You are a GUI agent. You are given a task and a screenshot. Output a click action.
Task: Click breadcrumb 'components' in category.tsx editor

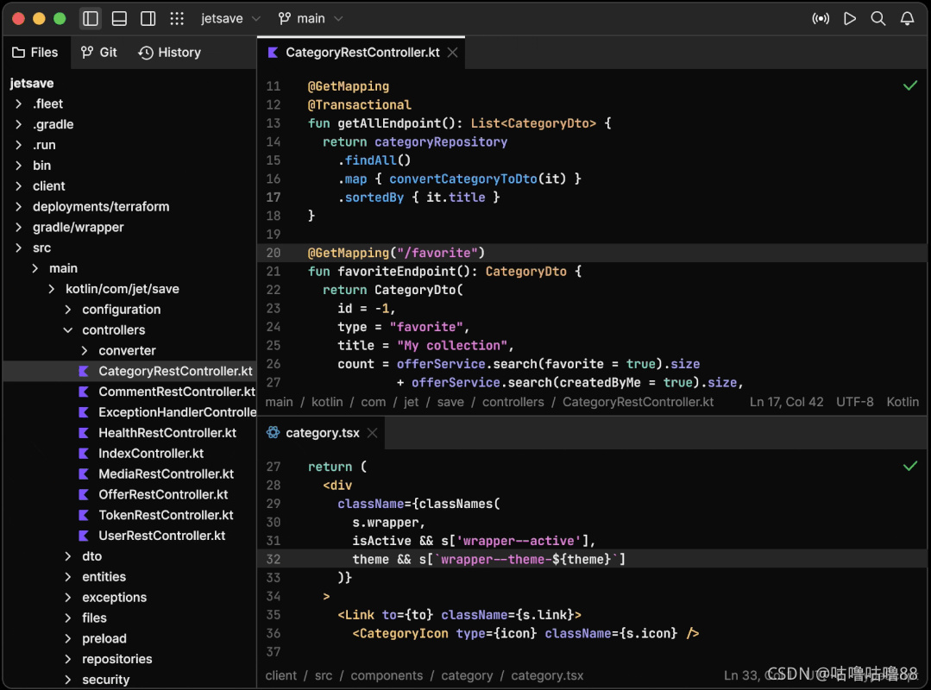387,675
